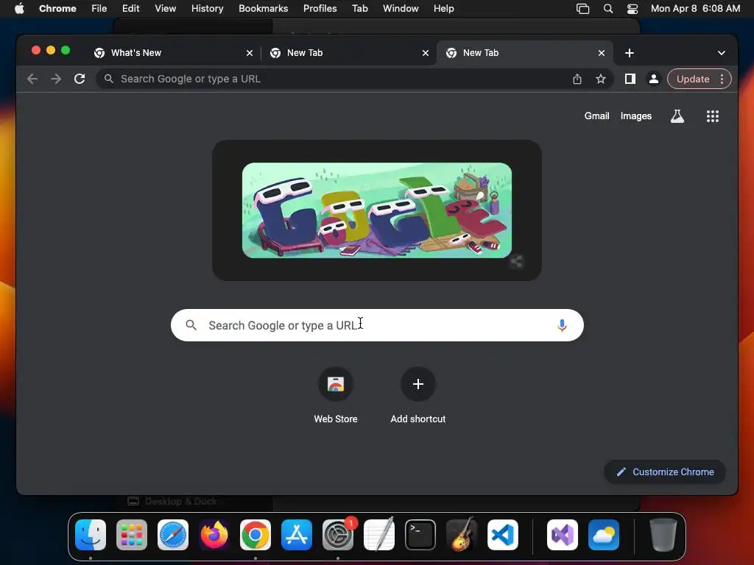Open Spotlight search in menu bar
Image resolution: width=754 pixels, height=565 pixels.
(x=607, y=9)
